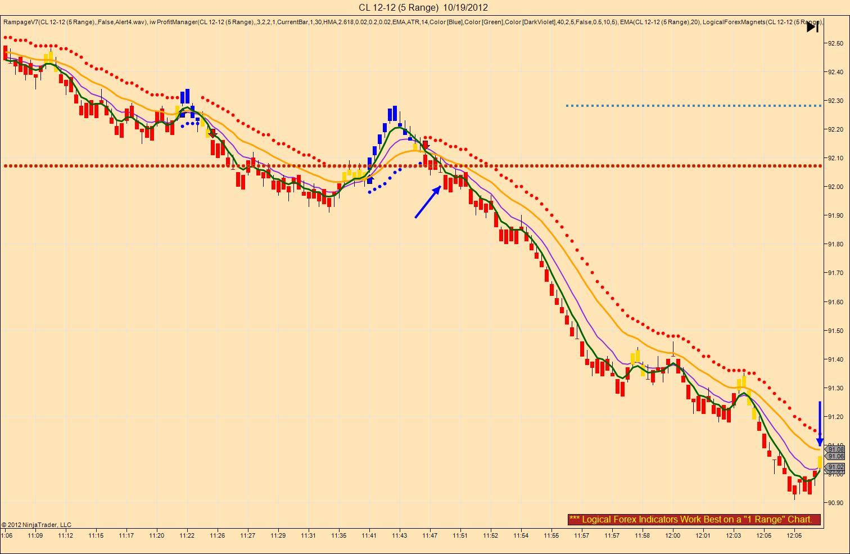
Task: Click the 11:15 time axis label
Action: [96, 535]
